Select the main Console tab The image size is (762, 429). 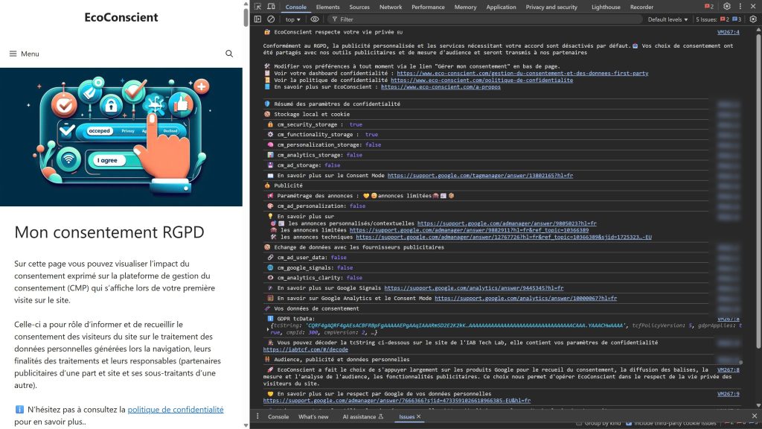click(x=295, y=7)
